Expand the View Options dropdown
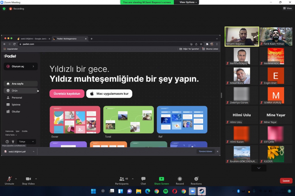The image size is (295, 196). 188,2
